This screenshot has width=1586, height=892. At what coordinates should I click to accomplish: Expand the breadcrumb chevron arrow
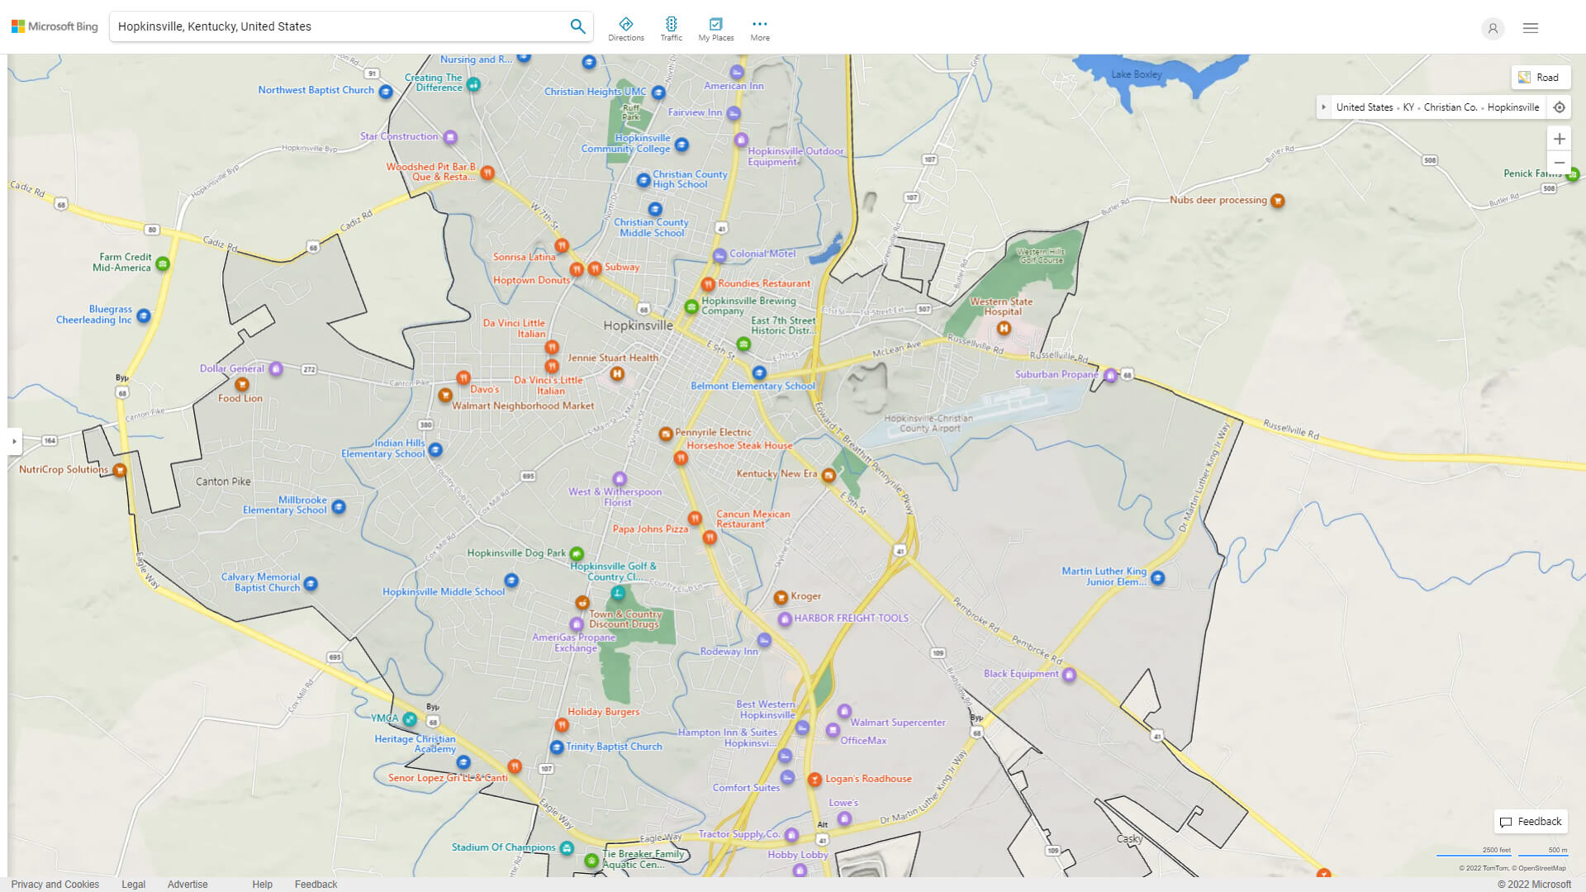click(1324, 107)
